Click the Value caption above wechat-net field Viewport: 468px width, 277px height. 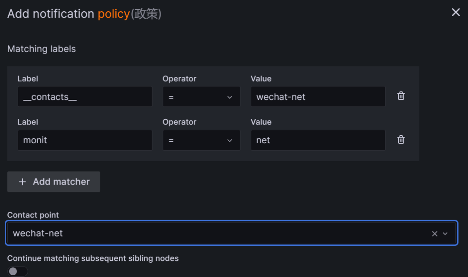click(261, 79)
